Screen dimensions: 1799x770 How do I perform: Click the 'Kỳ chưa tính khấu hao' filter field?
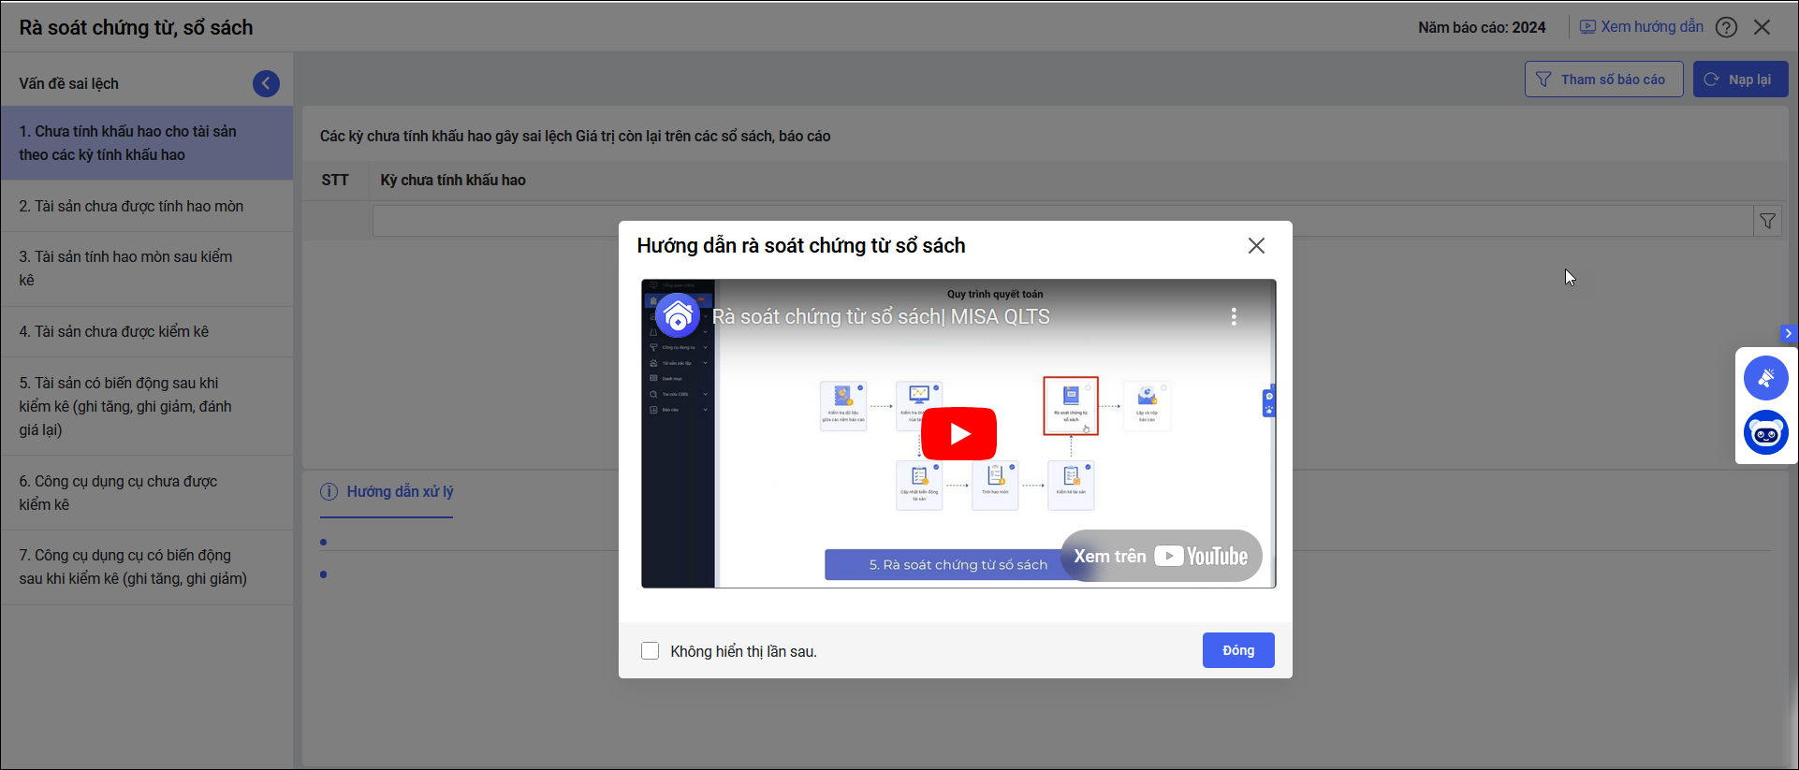click(x=1061, y=221)
